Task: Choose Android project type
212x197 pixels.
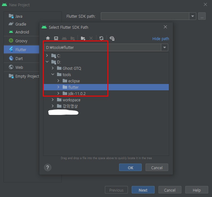Action: click(22, 32)
